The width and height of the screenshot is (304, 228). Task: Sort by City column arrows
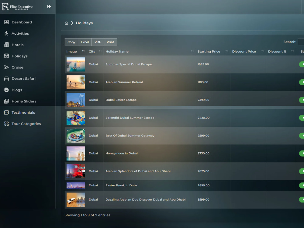100,51
